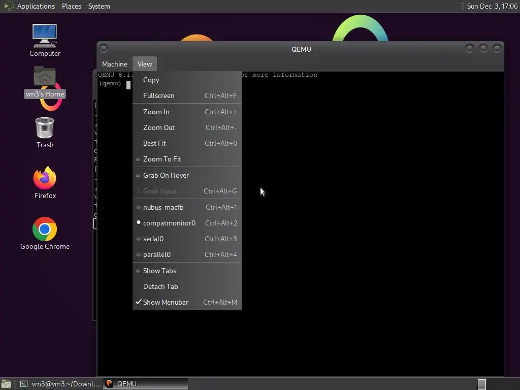Launch Firefox from the desktop
Screen dimensions: 520x390
[45, 182]
